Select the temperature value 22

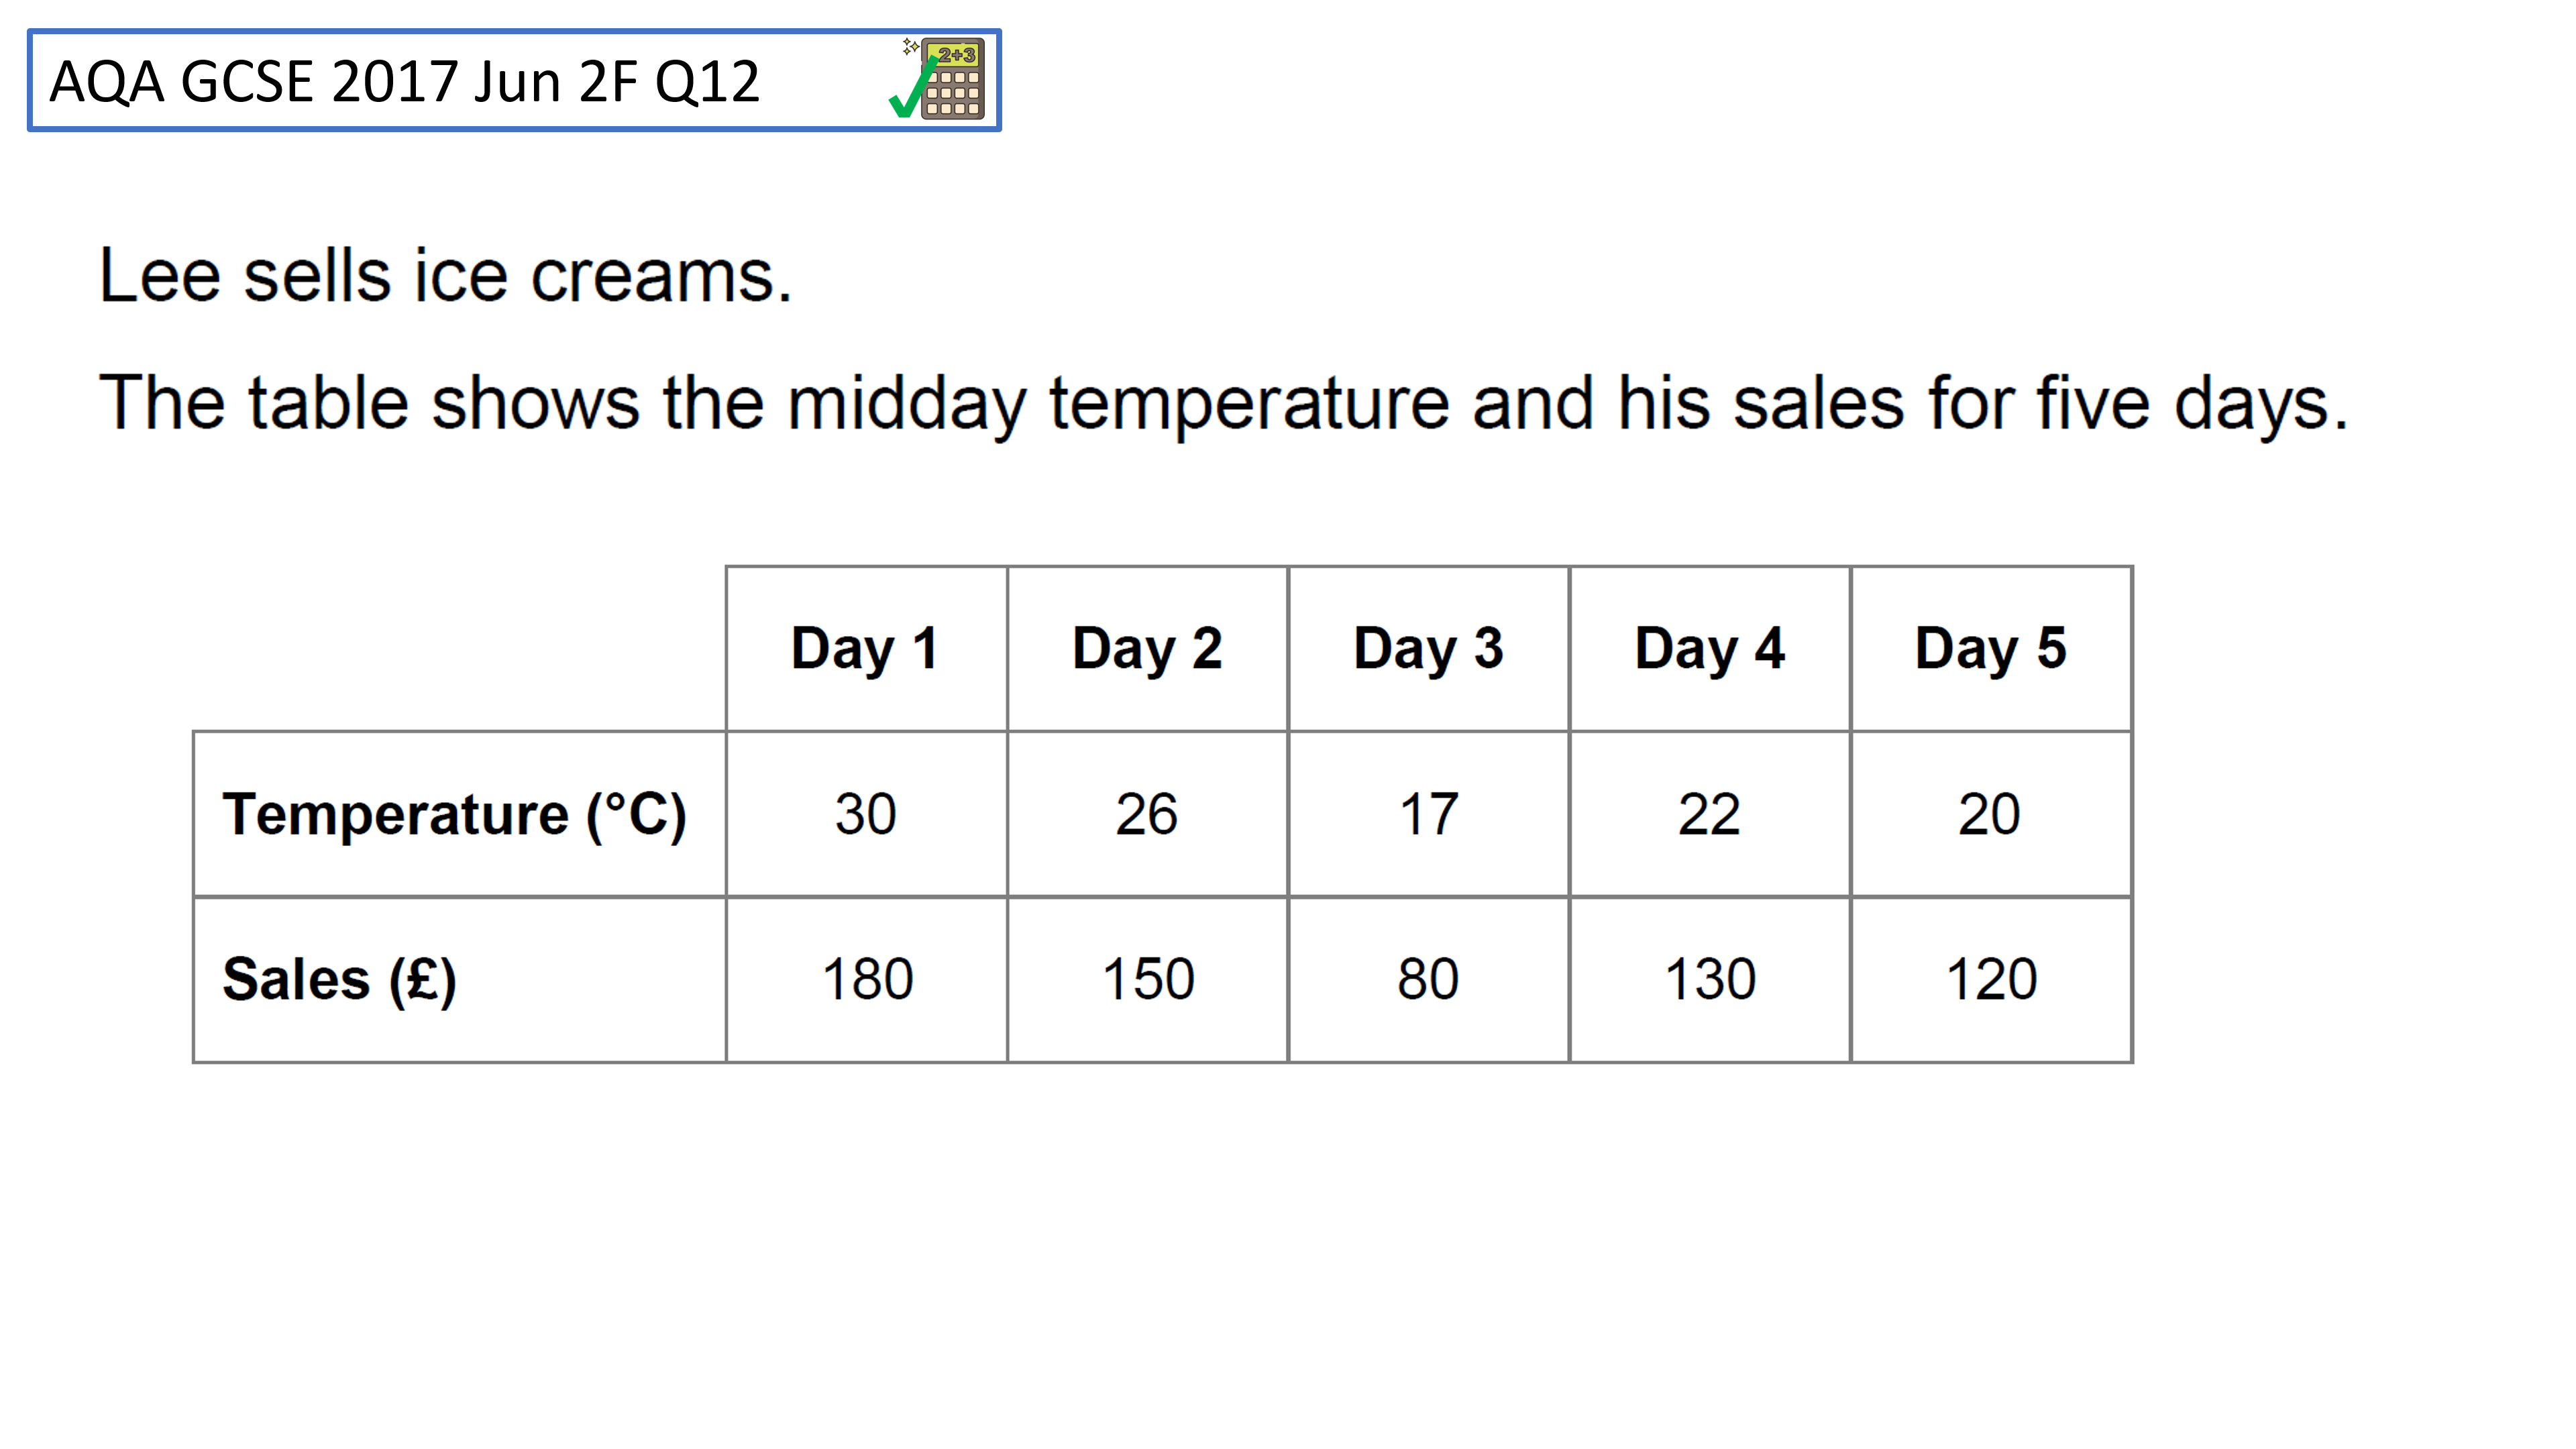pyautogui.click(x=1709, y=814)
